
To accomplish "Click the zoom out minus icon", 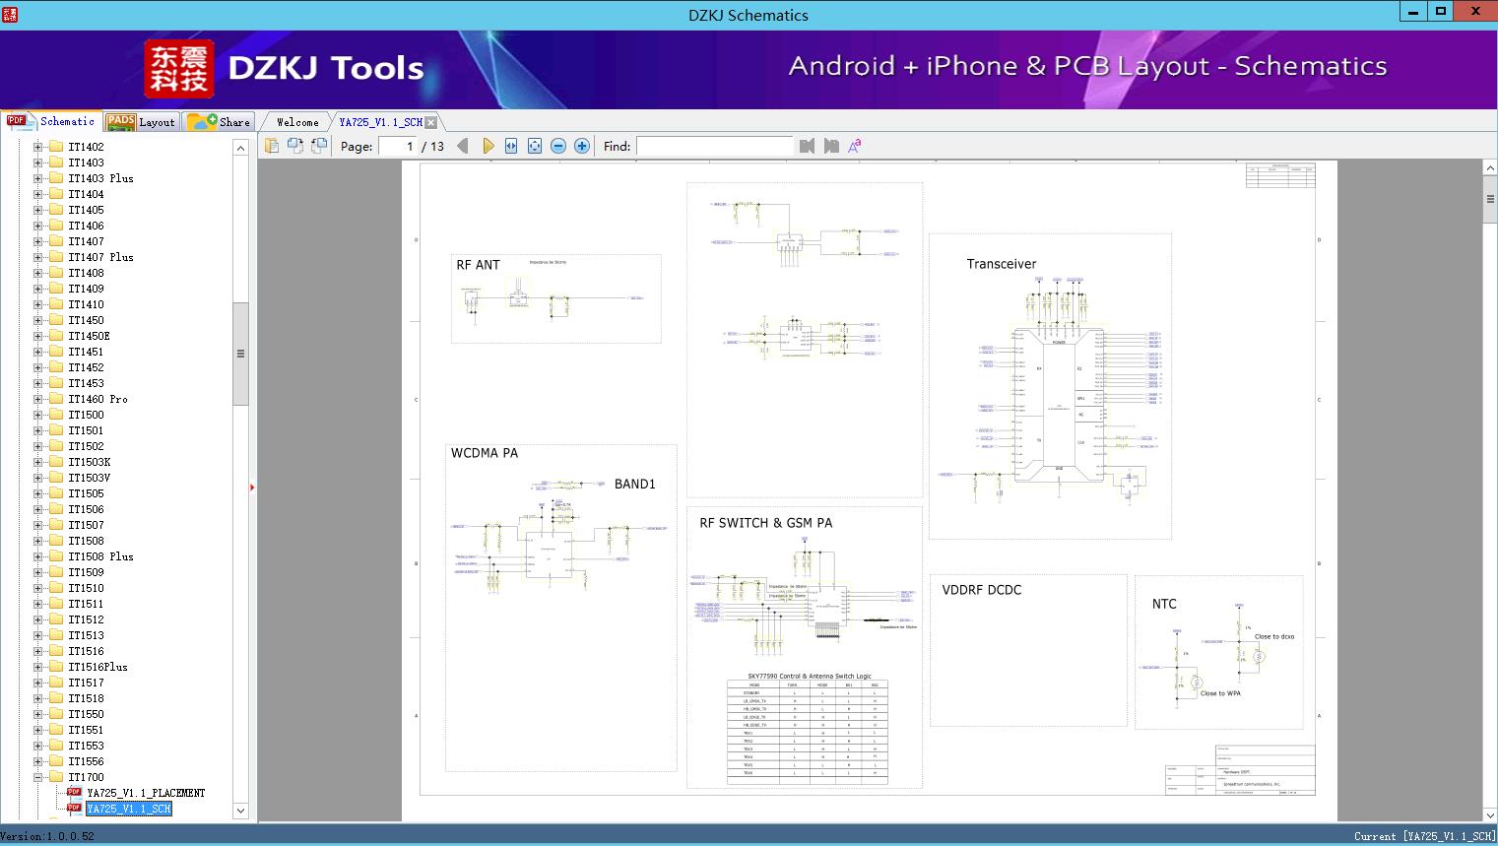I will [558, 146].
